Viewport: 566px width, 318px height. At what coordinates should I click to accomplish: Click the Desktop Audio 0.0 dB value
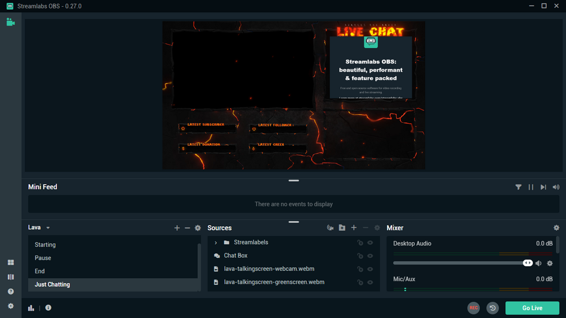pyautogui.click(x=544, y=243)
